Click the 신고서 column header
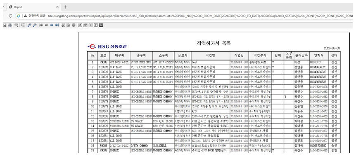 tap(183, 56)
